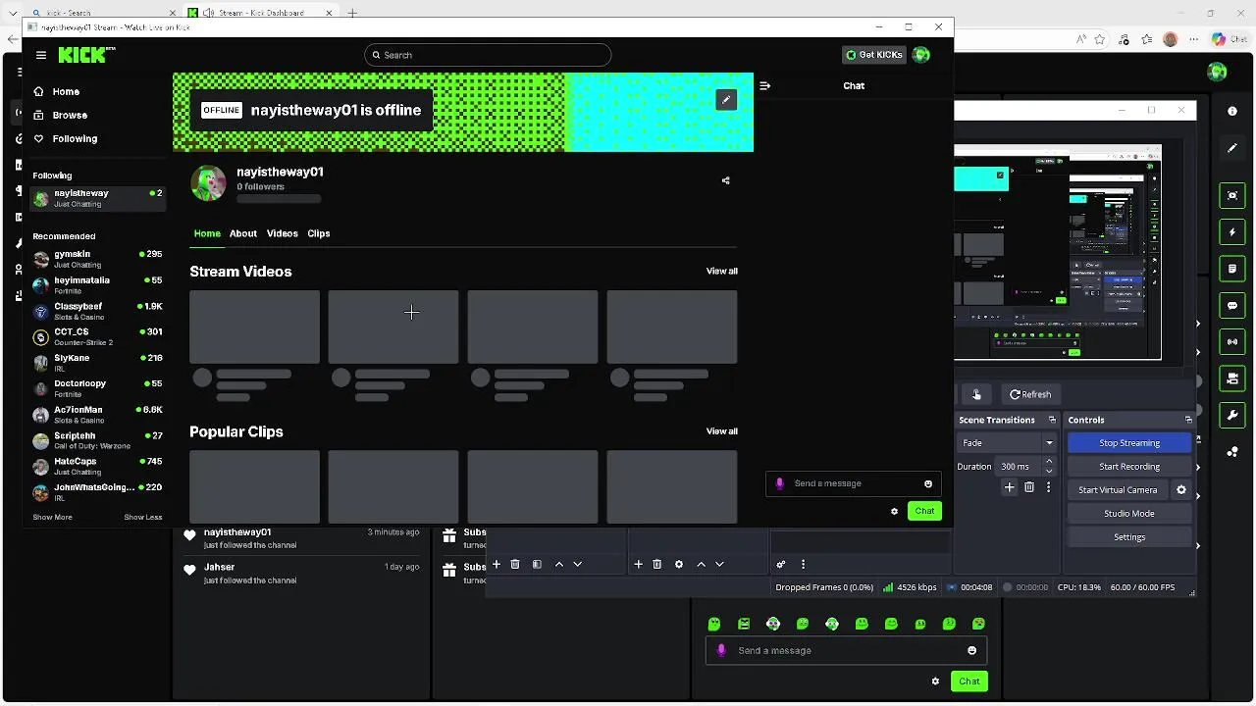Toggle the wrench panel in dashboard sidebar
This screenshot has height=706, width=1256.
(1232, 415)
